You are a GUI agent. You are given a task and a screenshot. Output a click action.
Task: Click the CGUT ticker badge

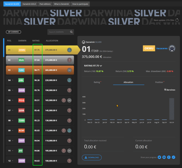(x=22, y=141)
